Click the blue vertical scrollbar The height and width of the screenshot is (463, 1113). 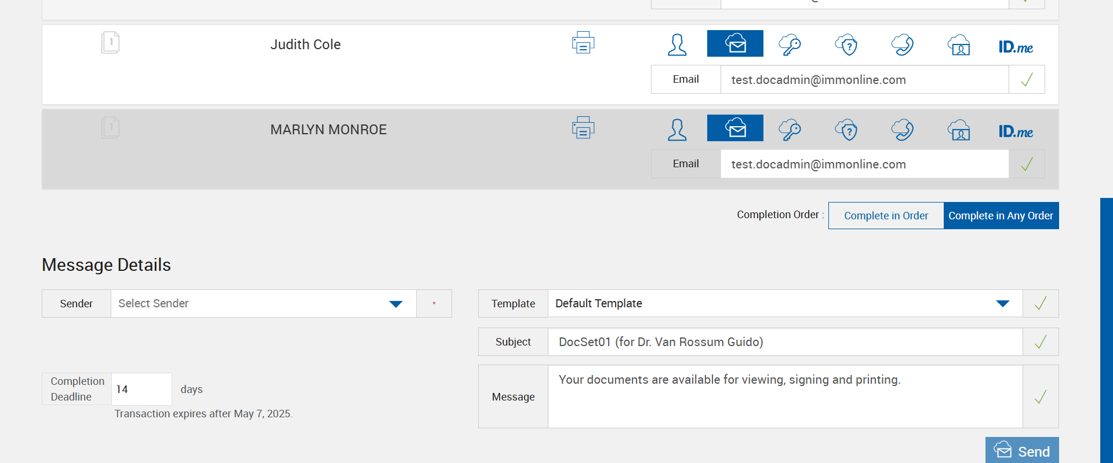[1106, 330]
